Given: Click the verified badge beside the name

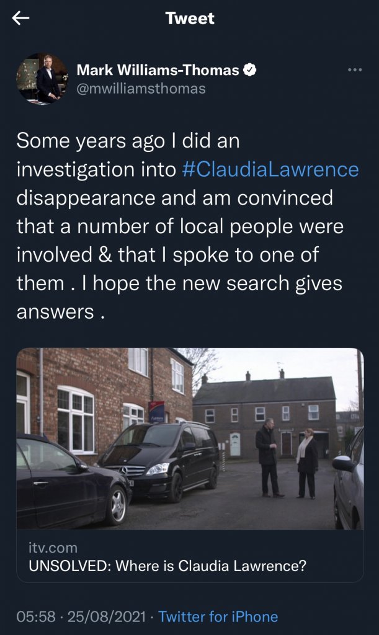Looking at the screenshot, I should pos(249,71).
